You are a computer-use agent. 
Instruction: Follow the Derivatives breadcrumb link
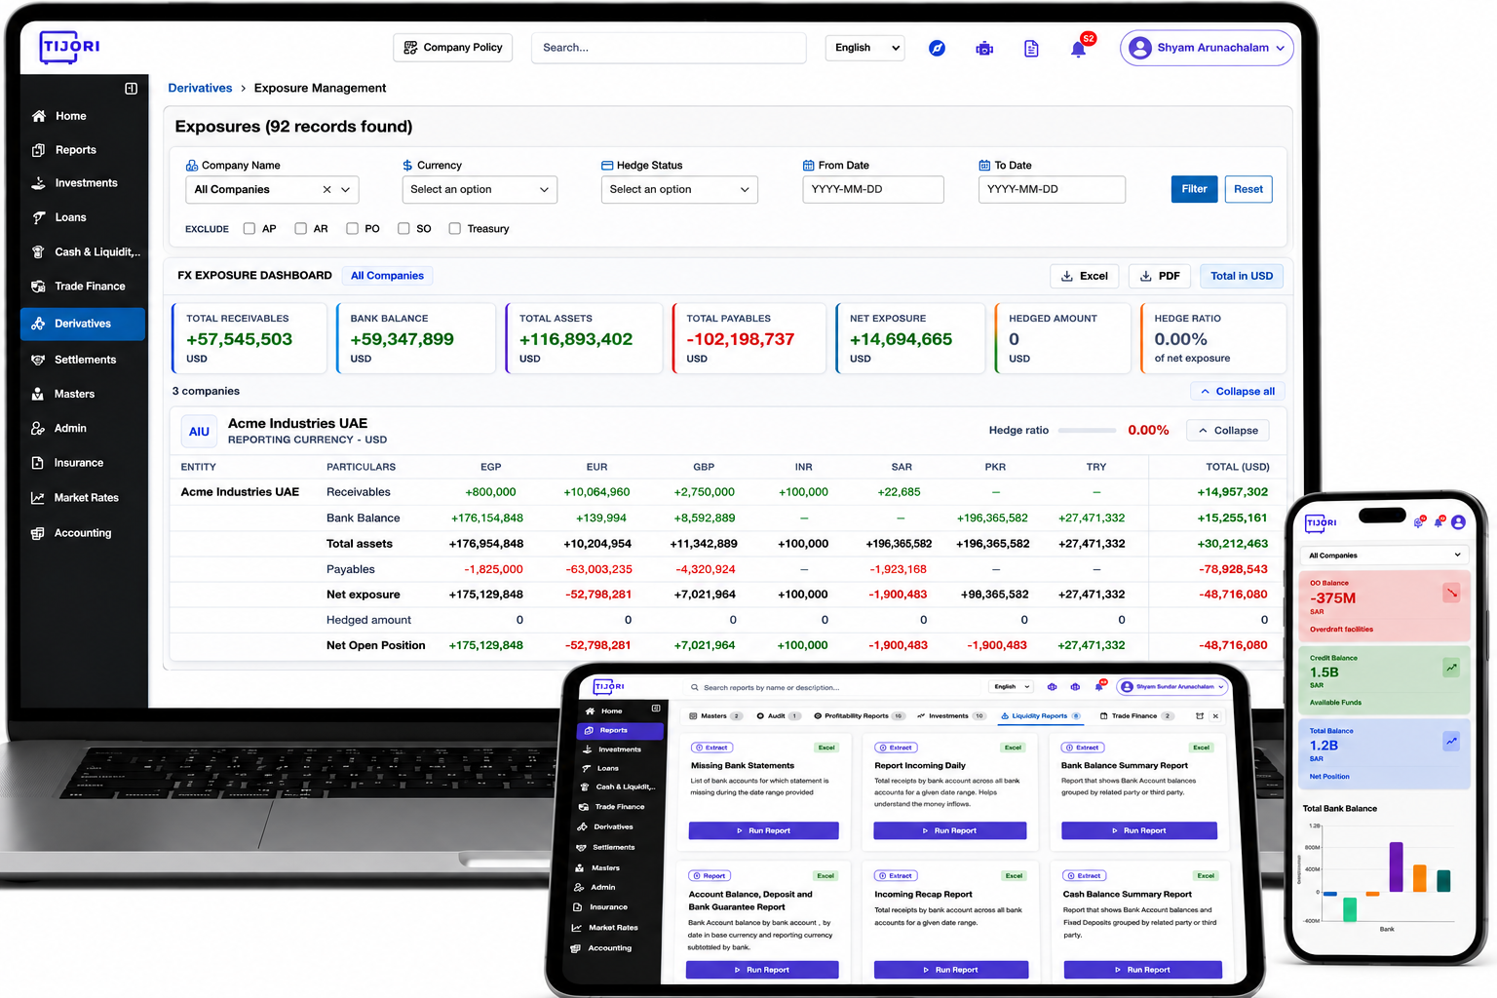200,88
